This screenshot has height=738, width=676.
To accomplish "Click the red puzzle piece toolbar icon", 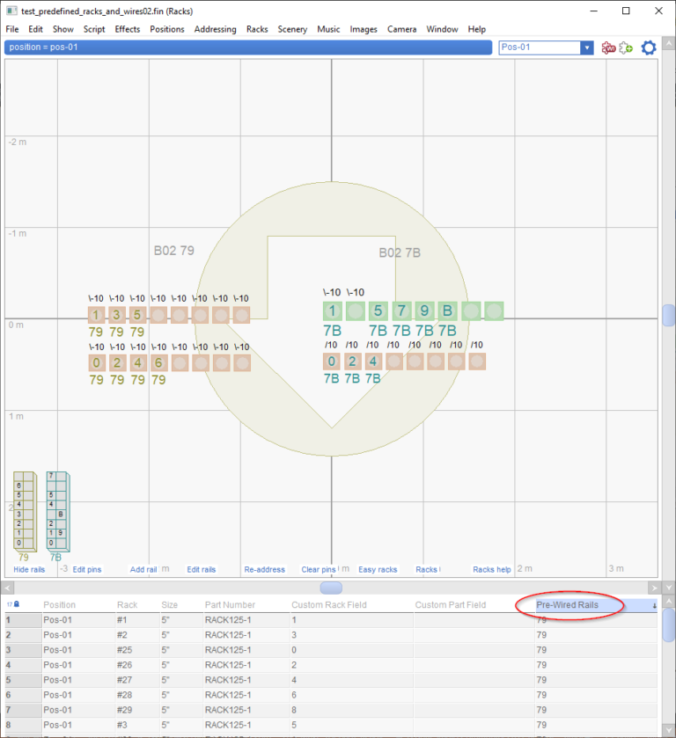I will pyautogui.click(x=608, y=47).
